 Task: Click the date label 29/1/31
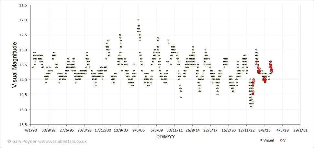point(300,130)
